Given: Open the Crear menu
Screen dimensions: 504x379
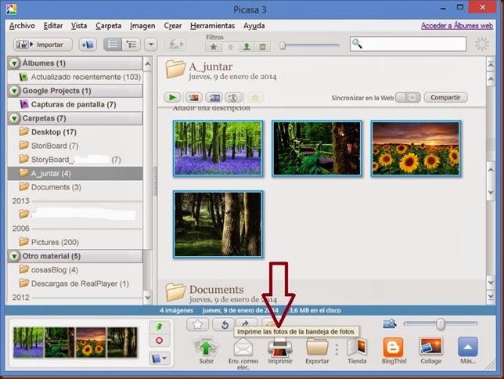Looking at the screenshot, I should (x=173, y=25).
